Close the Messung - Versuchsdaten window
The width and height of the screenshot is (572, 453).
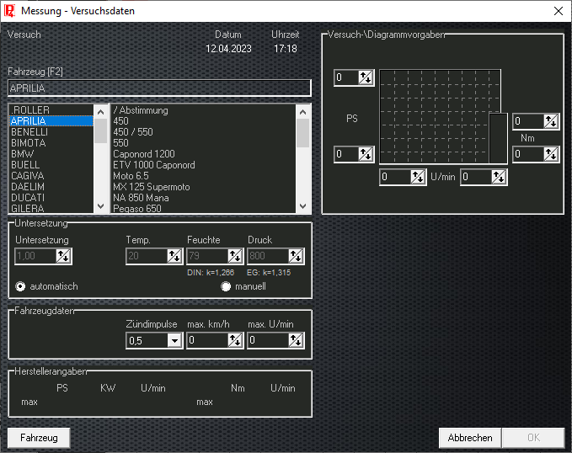pos(558,11)
